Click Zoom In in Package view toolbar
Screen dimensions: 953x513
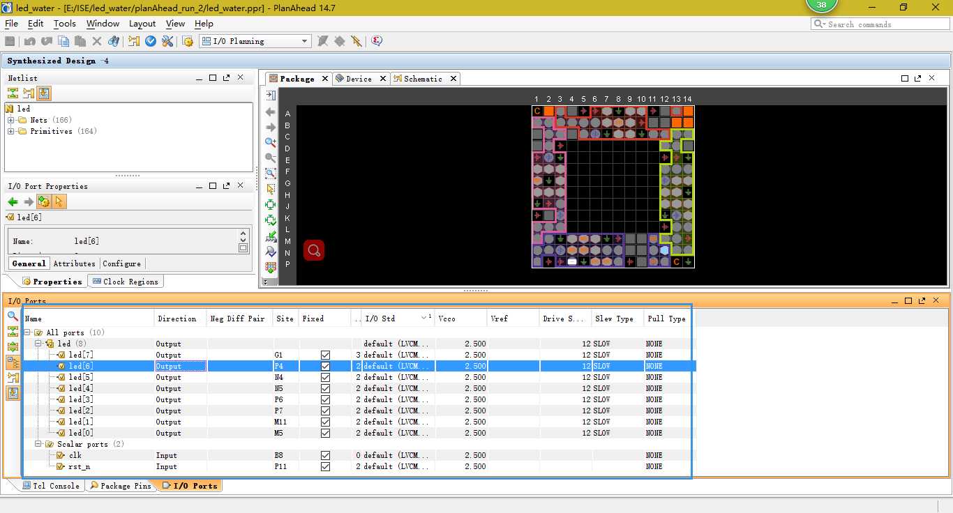tap(271, 142)
